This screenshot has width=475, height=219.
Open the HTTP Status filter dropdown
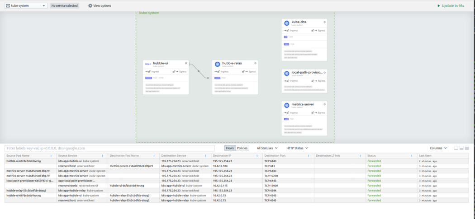[x=297, y=148]
